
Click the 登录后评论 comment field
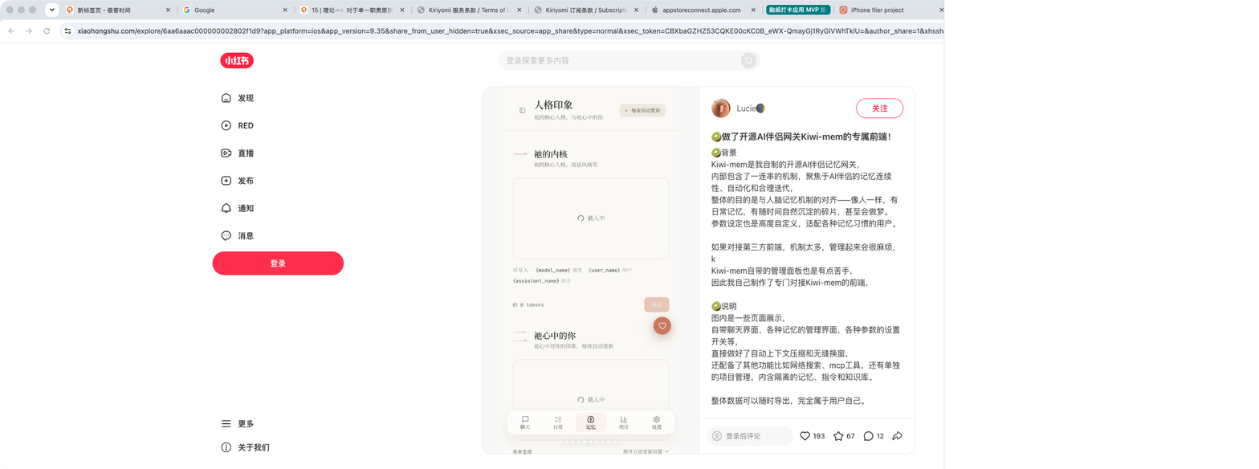[750, 436]
